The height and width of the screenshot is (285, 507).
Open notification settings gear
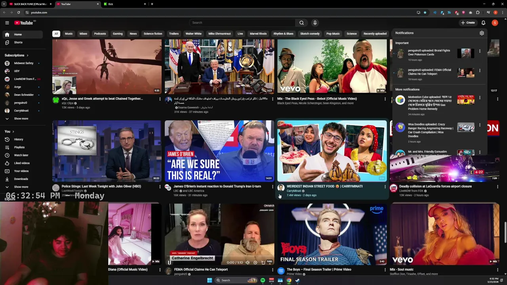(482, 33)
